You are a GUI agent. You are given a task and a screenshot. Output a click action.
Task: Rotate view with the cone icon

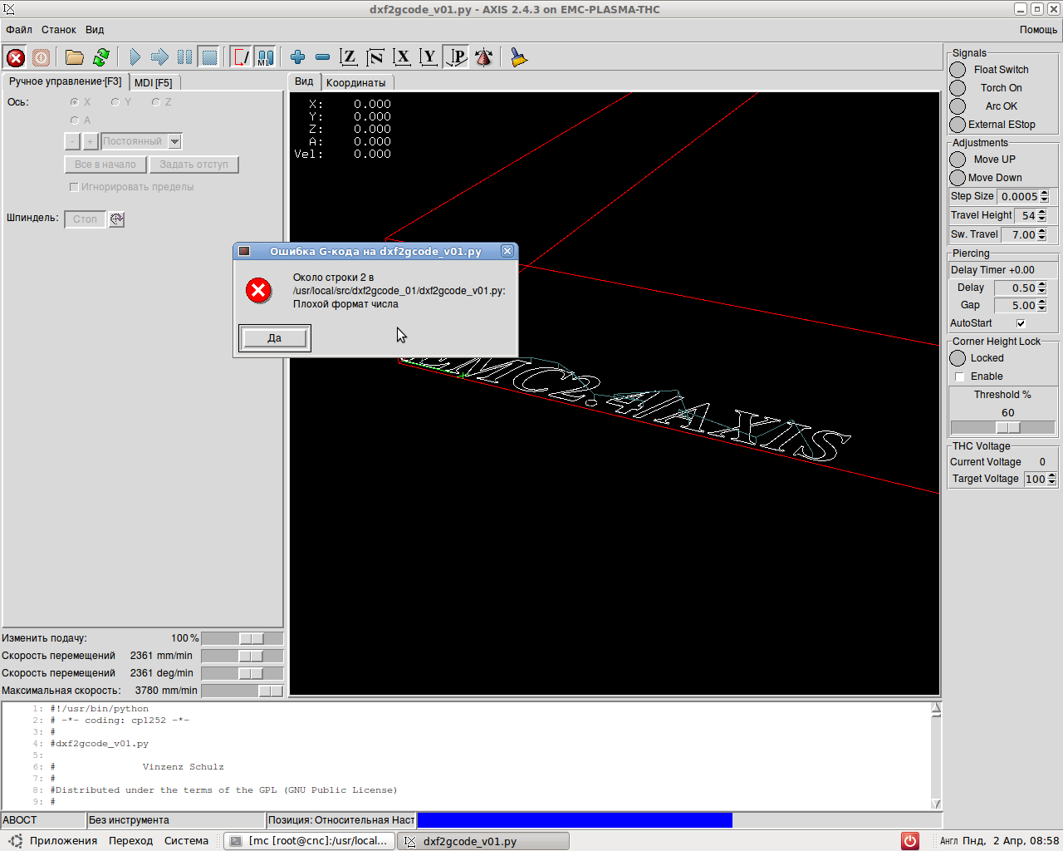tap(484, 57)
